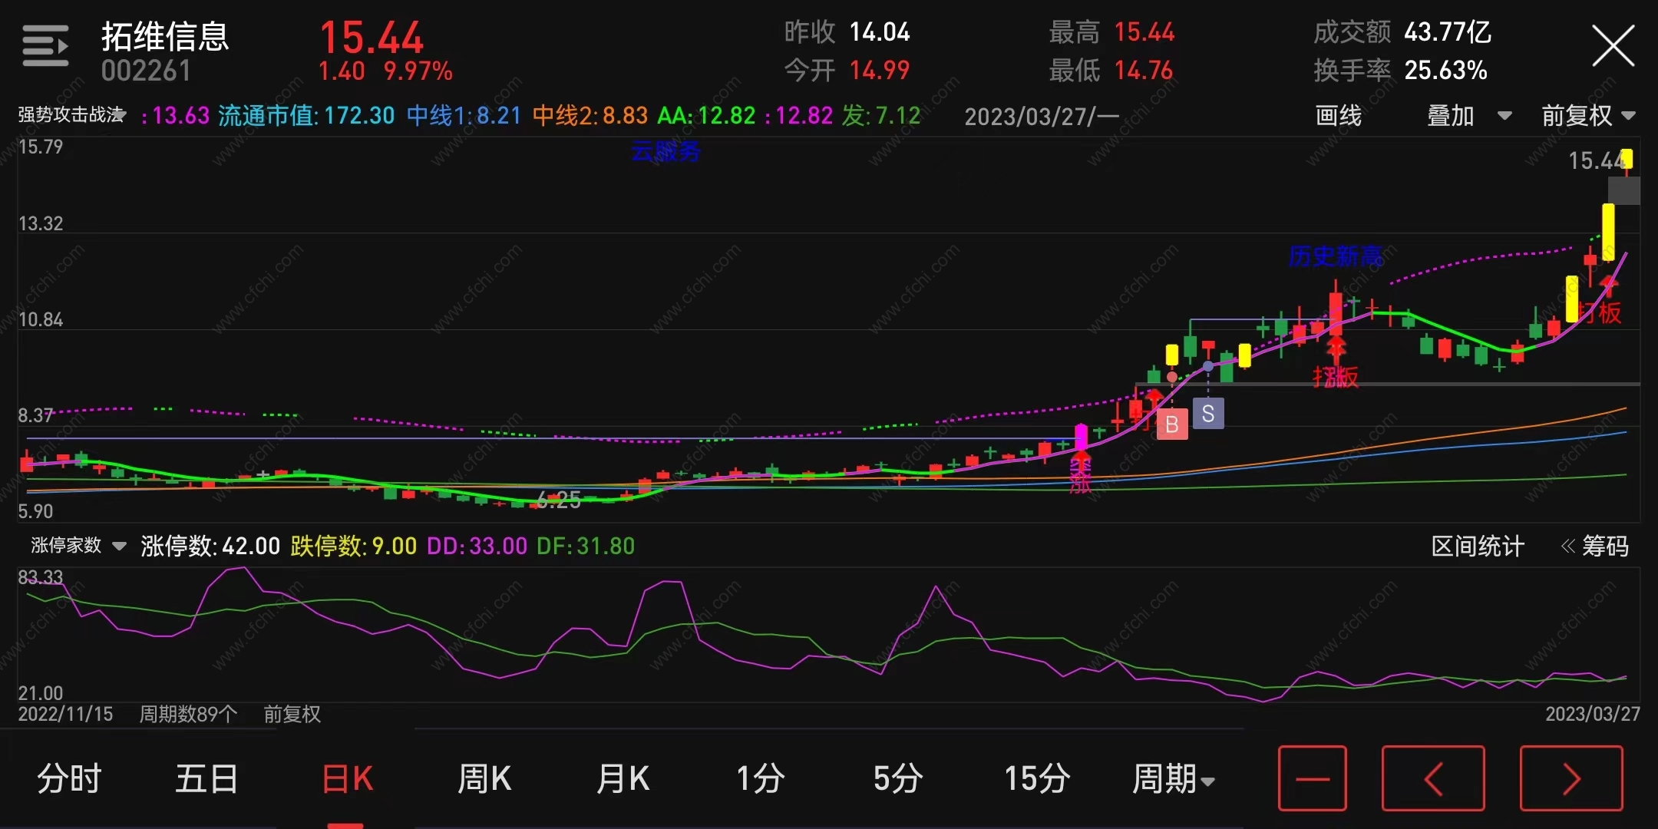Switch to the 分时 tab
The width and height of the screenshot is (1658, 829).
coord(69,778)
